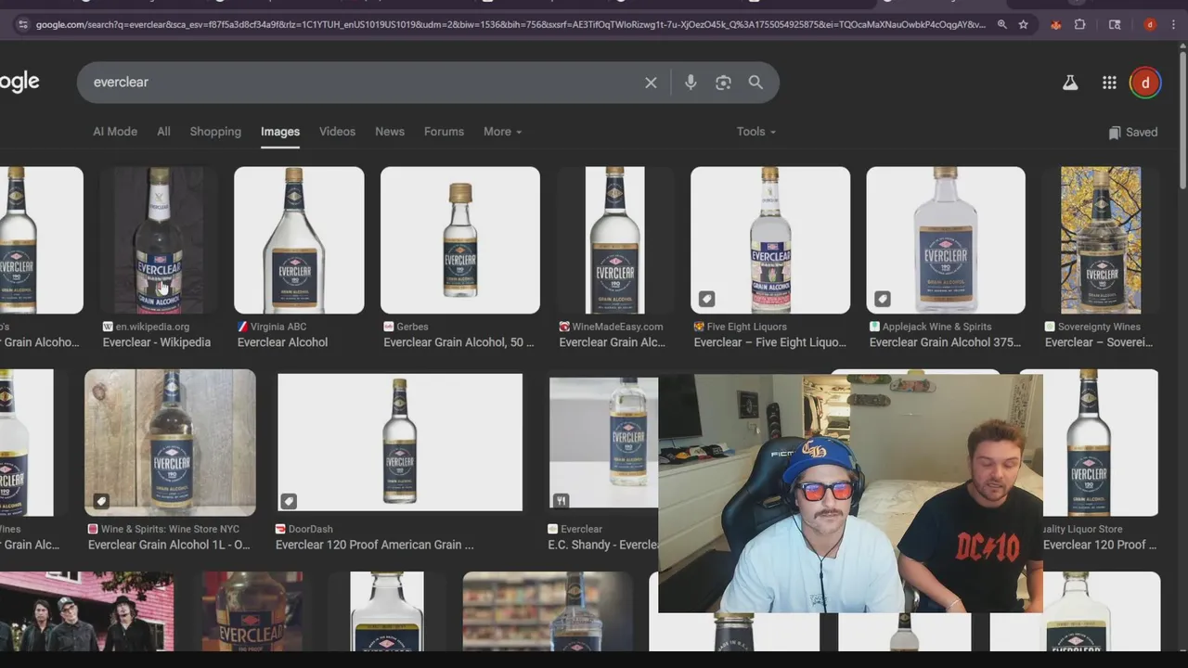Open the Google account avatar

pyautogui.click(x=1145, y=83)
